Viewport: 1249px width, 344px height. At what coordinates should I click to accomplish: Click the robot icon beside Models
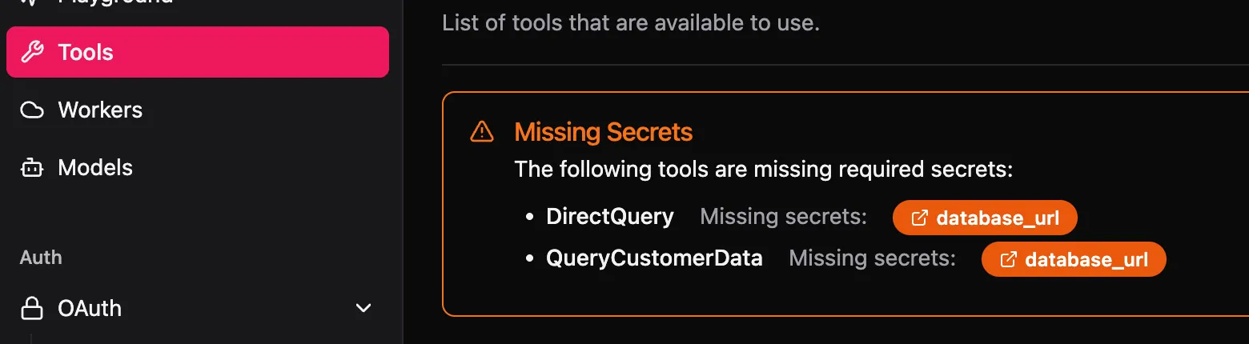coord(32,168)
